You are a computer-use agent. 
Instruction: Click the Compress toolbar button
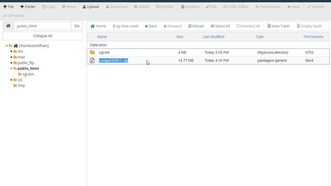14,16
